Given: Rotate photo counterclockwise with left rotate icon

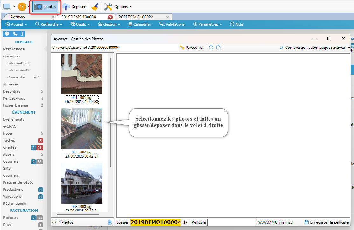Looking at the screenshot, I should pyautogui.click(x=211, y=48).
